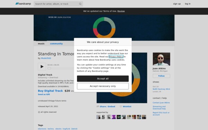Screen dimensions: 208x130
Task: Open Streaming and Download help
Action: pyautogui.click(x=159, y=107)
